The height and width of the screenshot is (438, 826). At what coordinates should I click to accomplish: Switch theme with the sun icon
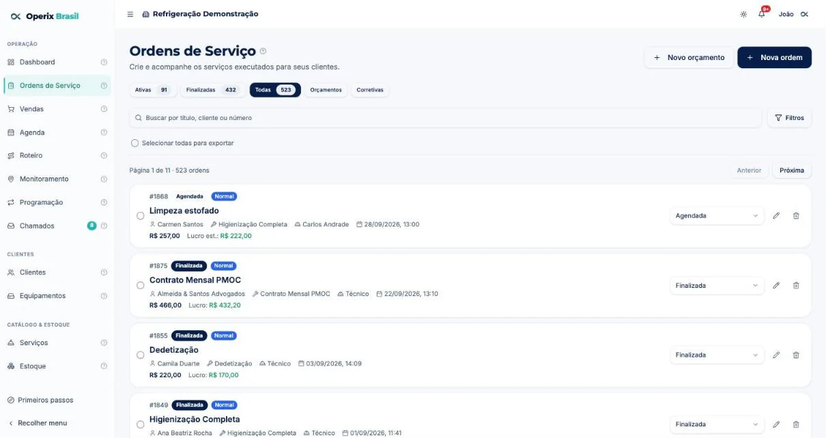[743, 14]
